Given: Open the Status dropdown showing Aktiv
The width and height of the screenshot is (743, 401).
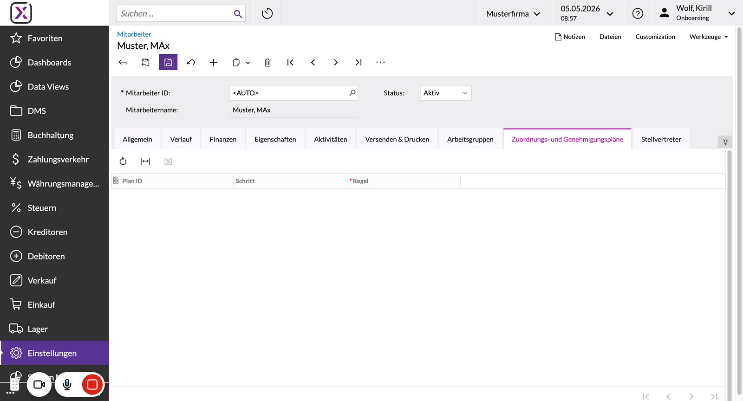Looking at the screenshot, I should (x=446, y=93).
